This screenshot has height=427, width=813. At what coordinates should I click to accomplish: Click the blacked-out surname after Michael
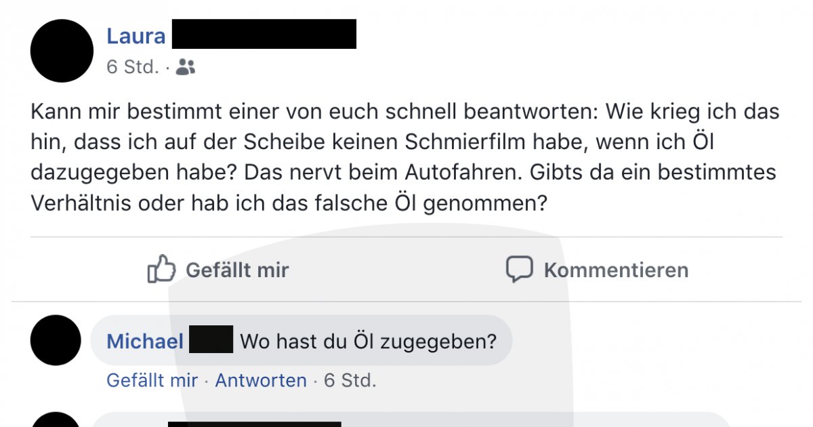(x=211, y=339)
